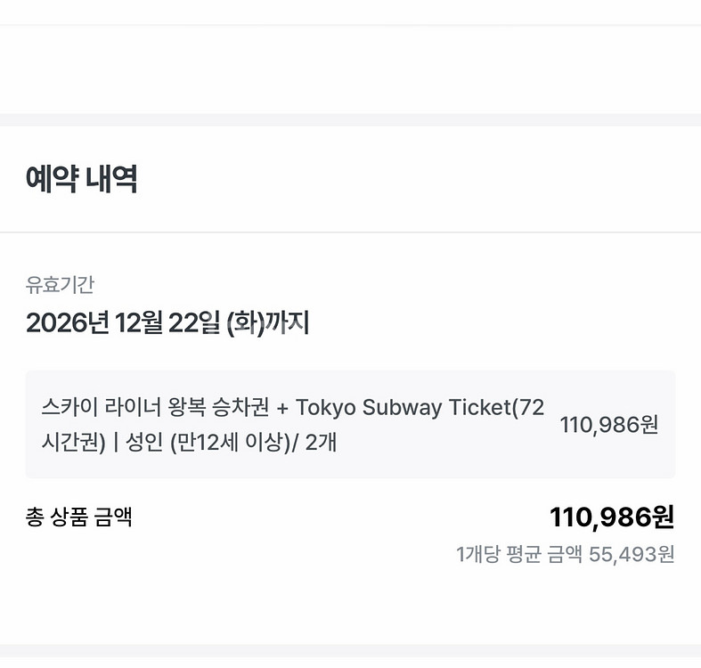Select the 유효기간 label
The width and height of the screenshot is (701, 668).
click(60, 285)
